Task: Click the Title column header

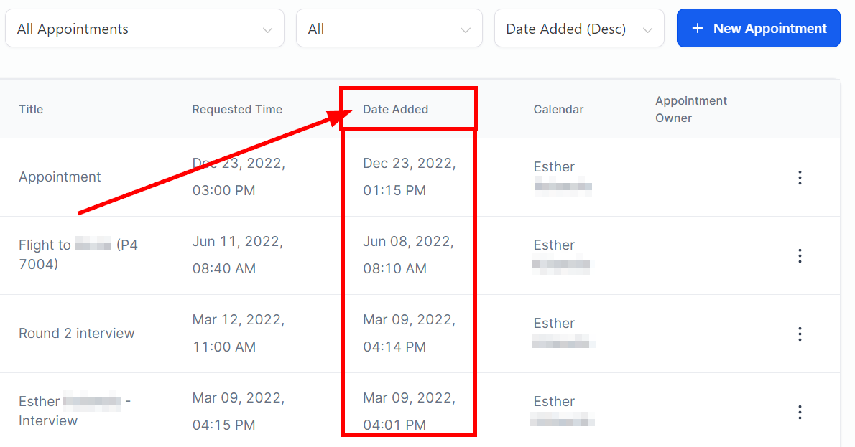Action: pyautogui.click(x=31, y=110)
